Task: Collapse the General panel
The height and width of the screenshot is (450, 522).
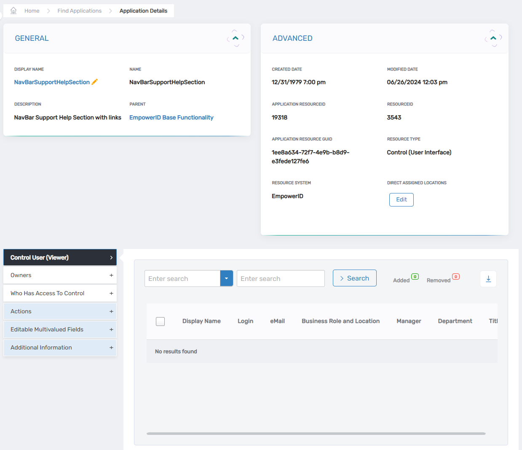Action: click(236, 38)
